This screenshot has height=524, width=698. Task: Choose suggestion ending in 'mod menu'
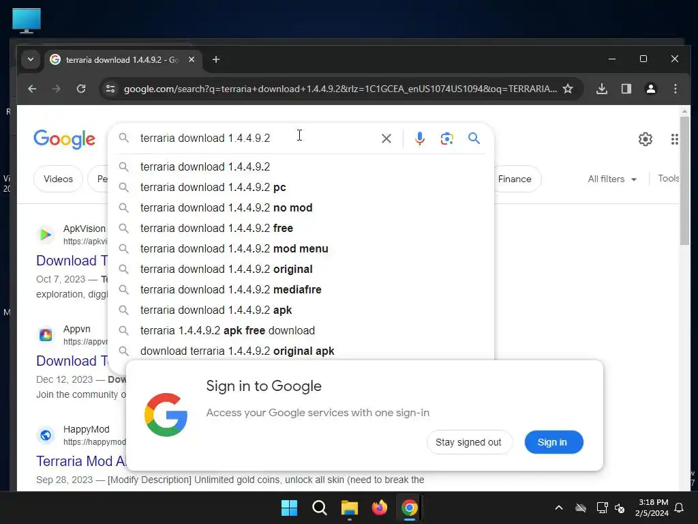[301, 248]
